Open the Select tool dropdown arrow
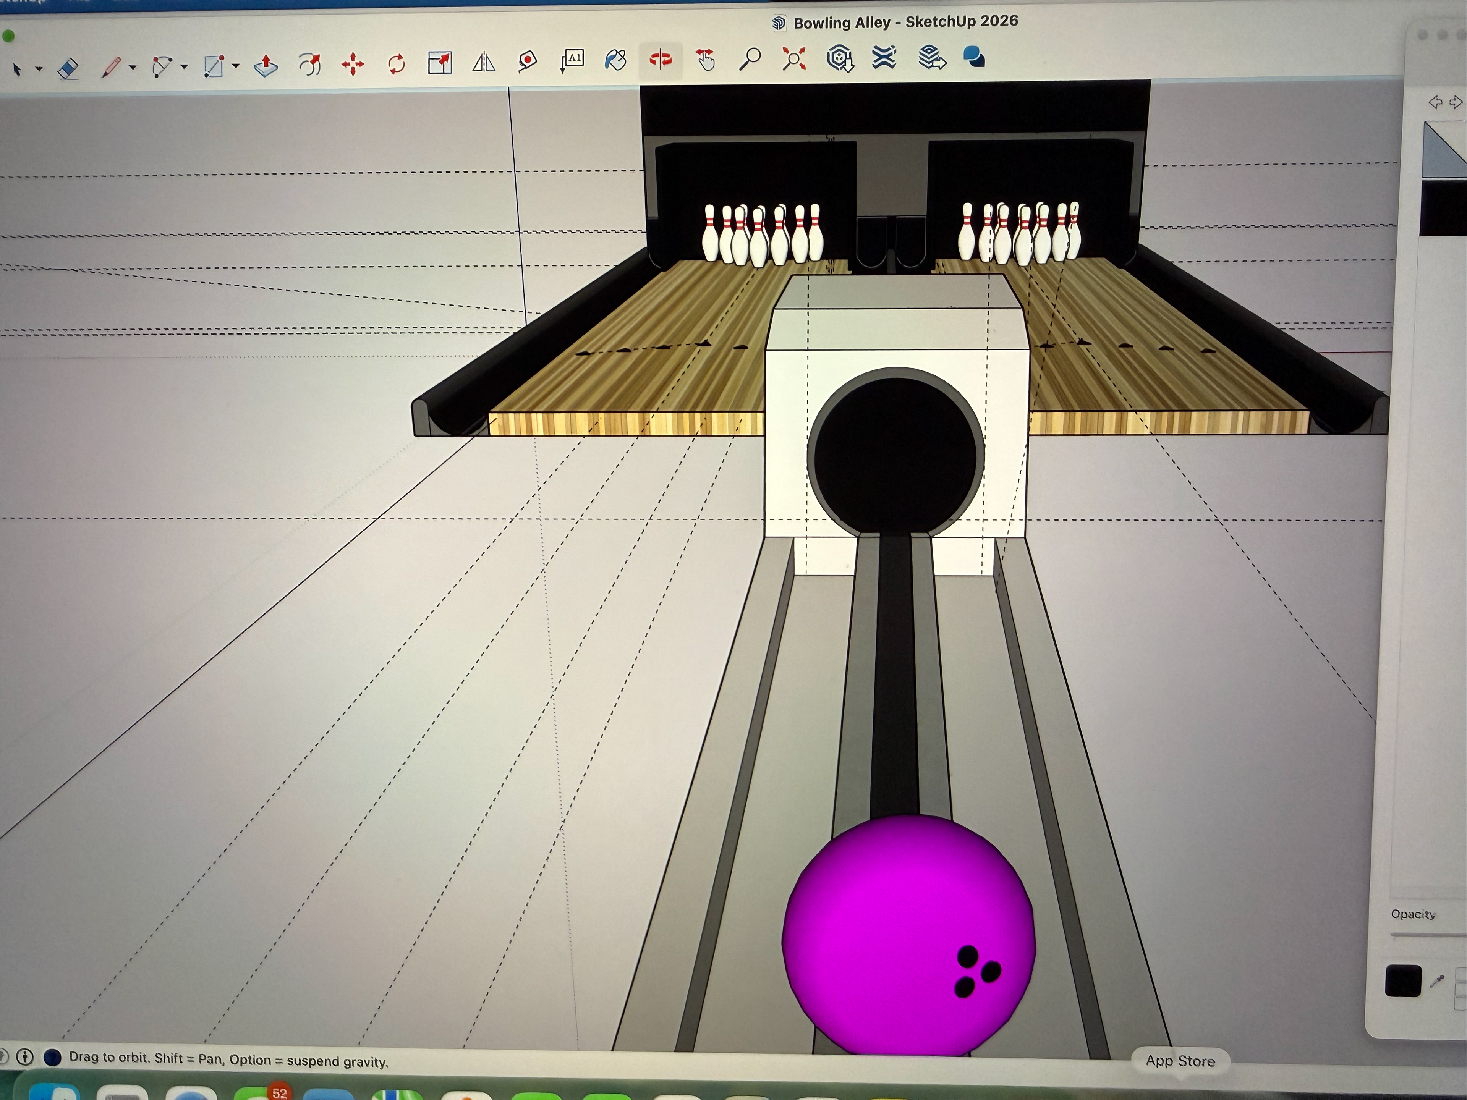This screenshot has width=1467, height=1100. (39, 69)
